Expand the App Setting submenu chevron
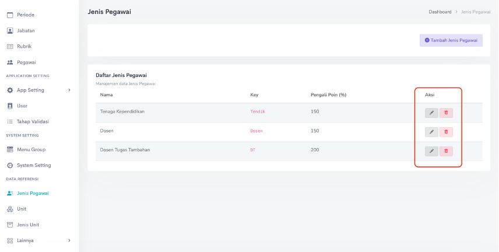Screen dimensions: 499x252 coord(69,90)
